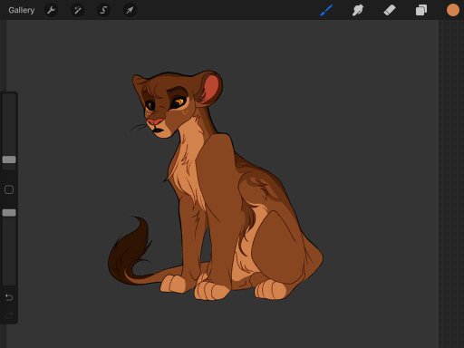The width and height of the screenshot is (464, 348).
Task: Select the Brush tool
Action: 326,10
